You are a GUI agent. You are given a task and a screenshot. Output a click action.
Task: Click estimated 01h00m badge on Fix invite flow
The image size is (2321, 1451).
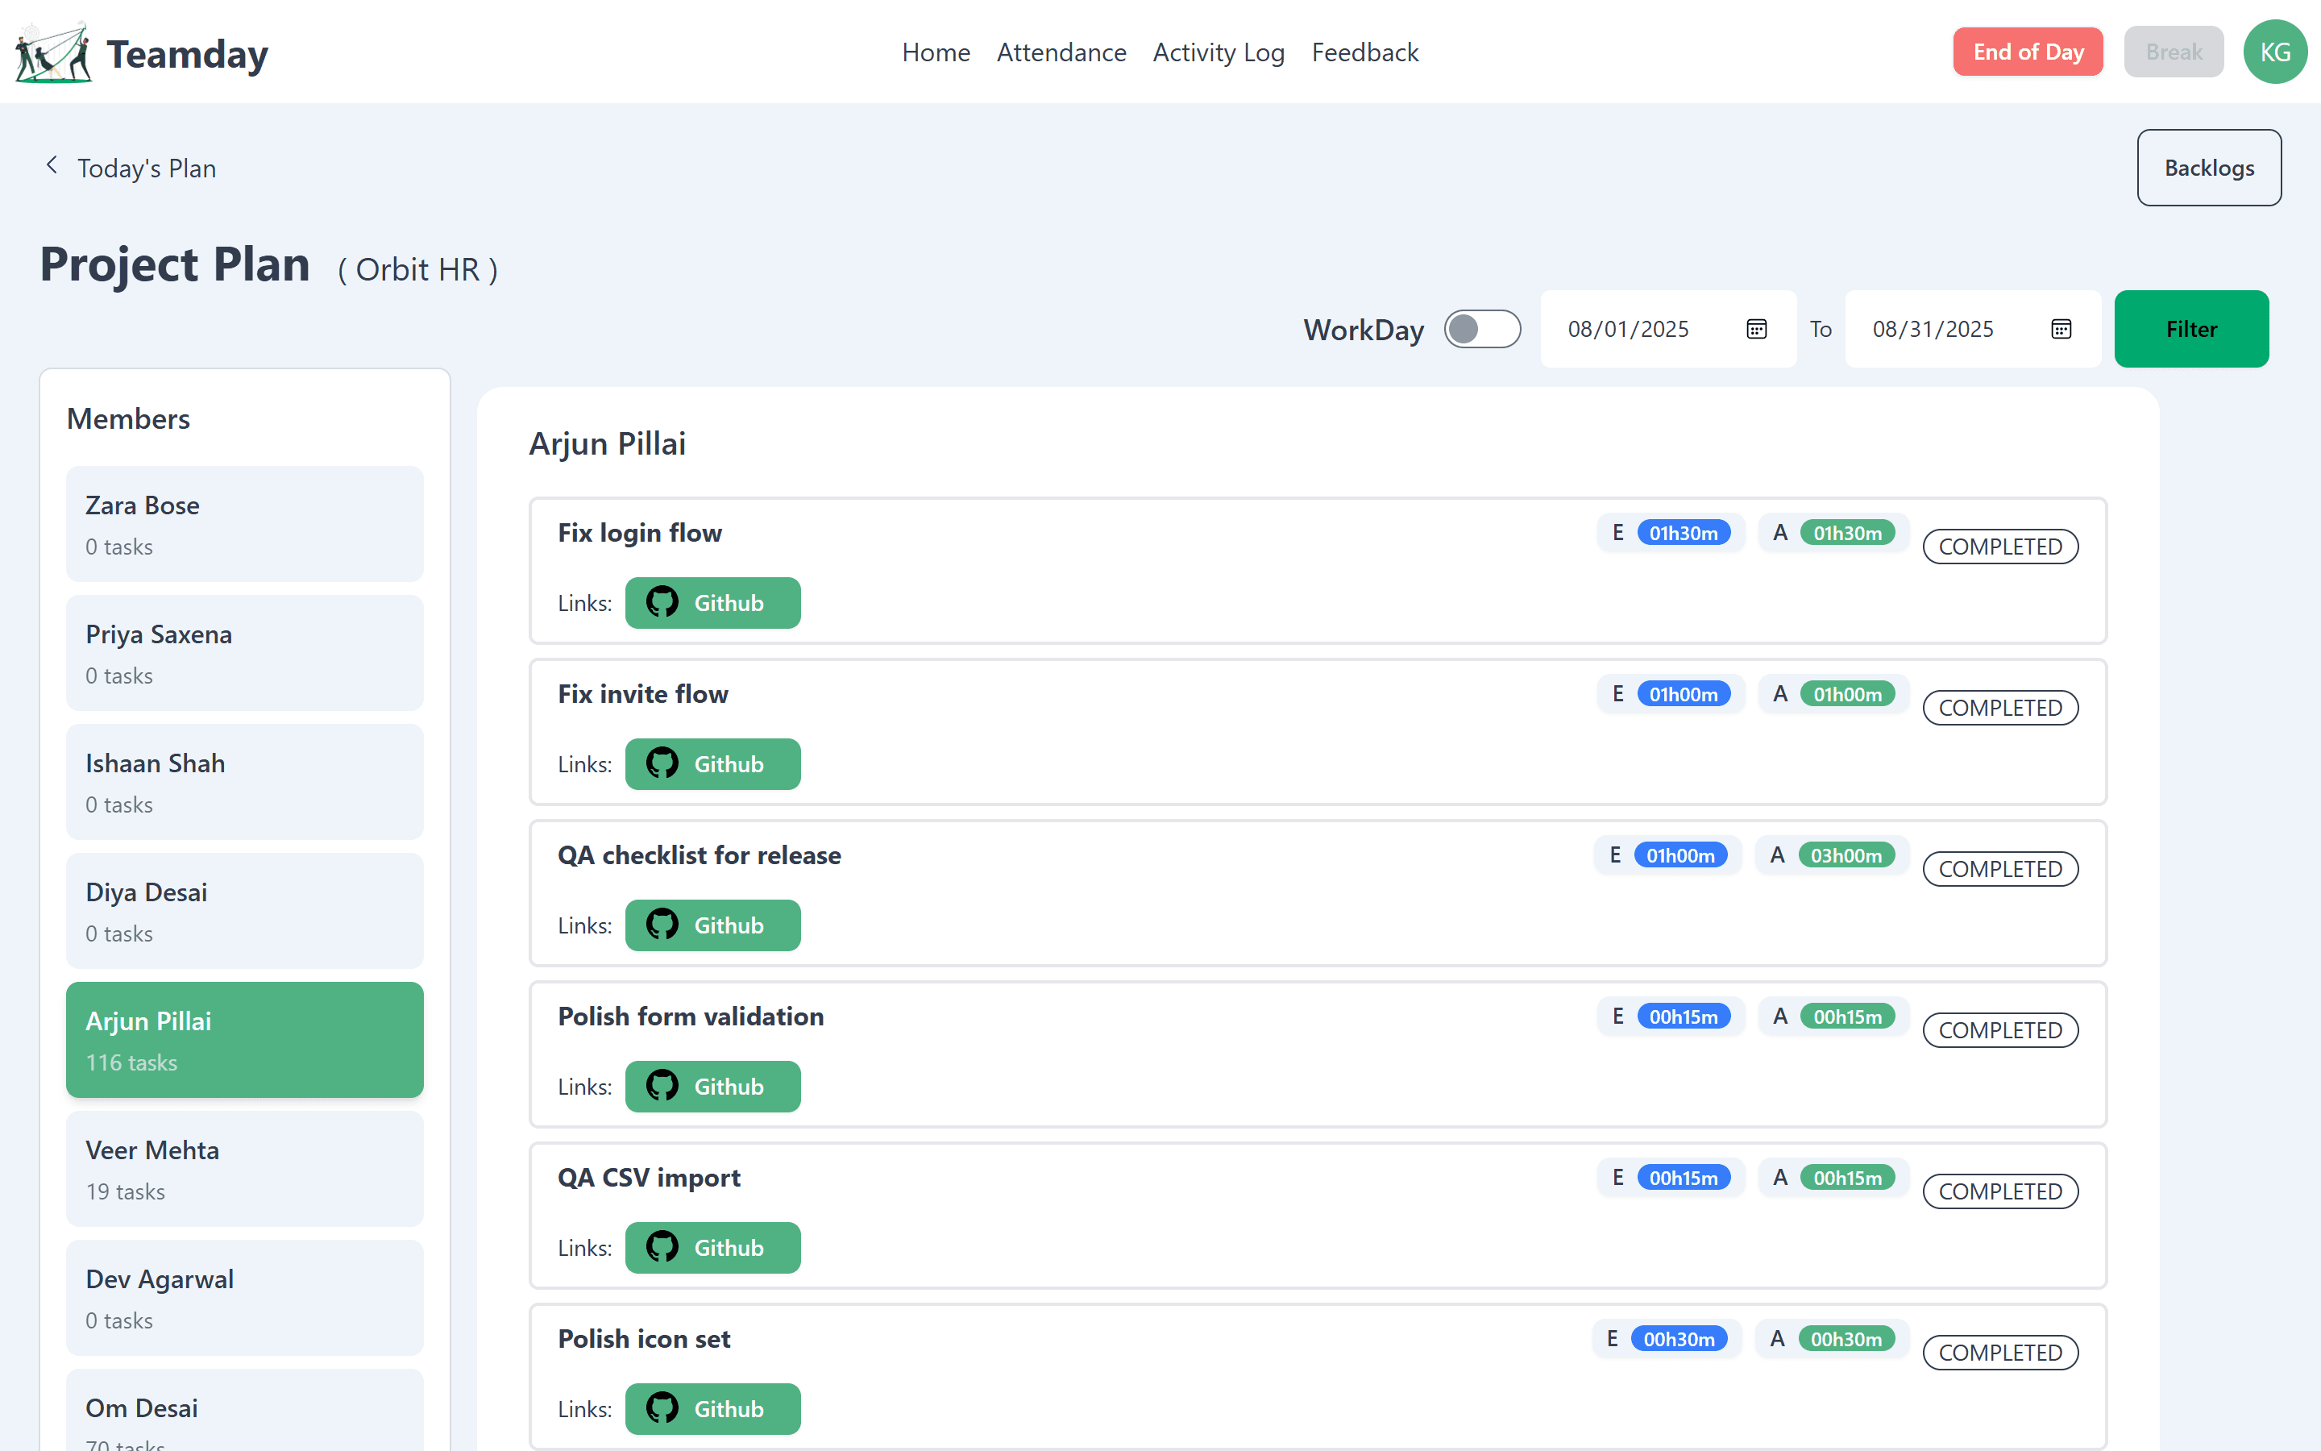(x=1684, y=694)
